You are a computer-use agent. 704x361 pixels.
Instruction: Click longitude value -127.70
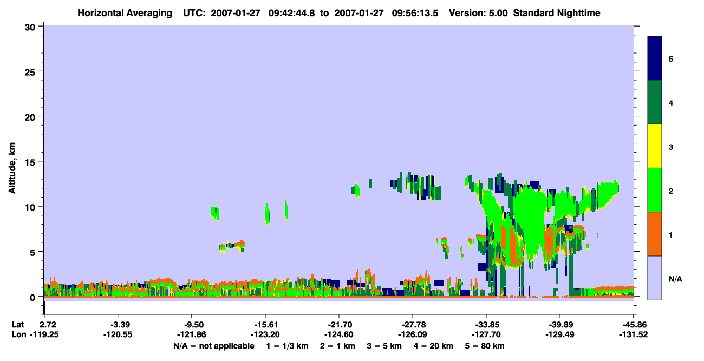(486, 334)
